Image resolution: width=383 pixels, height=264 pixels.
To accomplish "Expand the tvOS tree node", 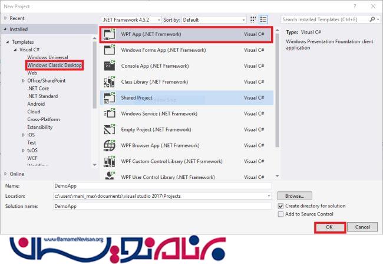I will [23, 151].
